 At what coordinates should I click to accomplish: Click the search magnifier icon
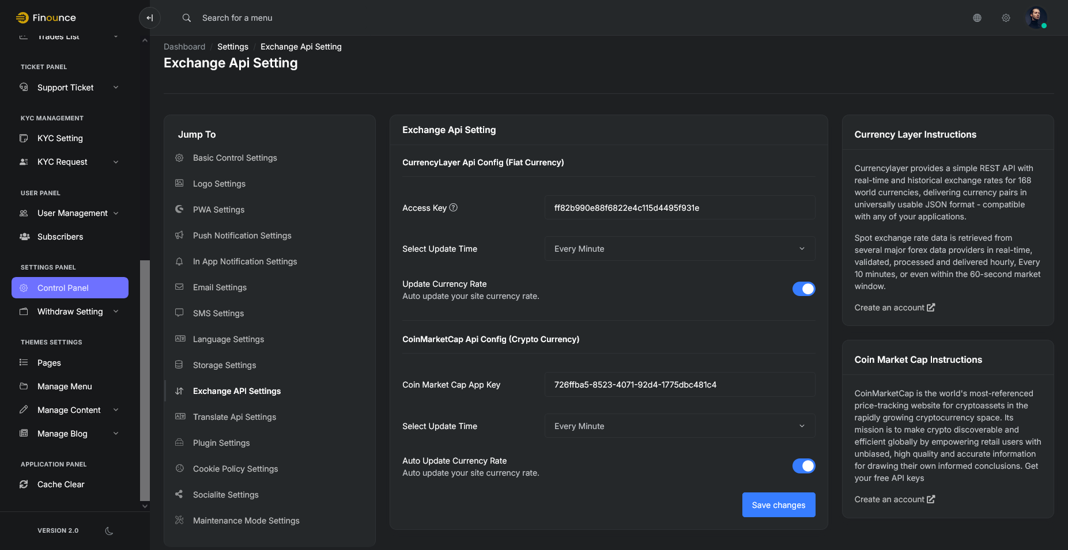pos(187,18)
